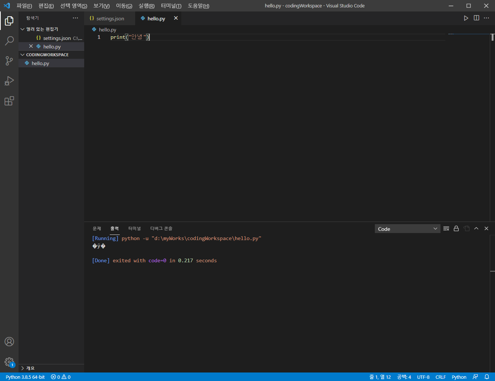Switch to the 문제 panel tab
This screenshot has height=381, width=495.
point(97,229)
